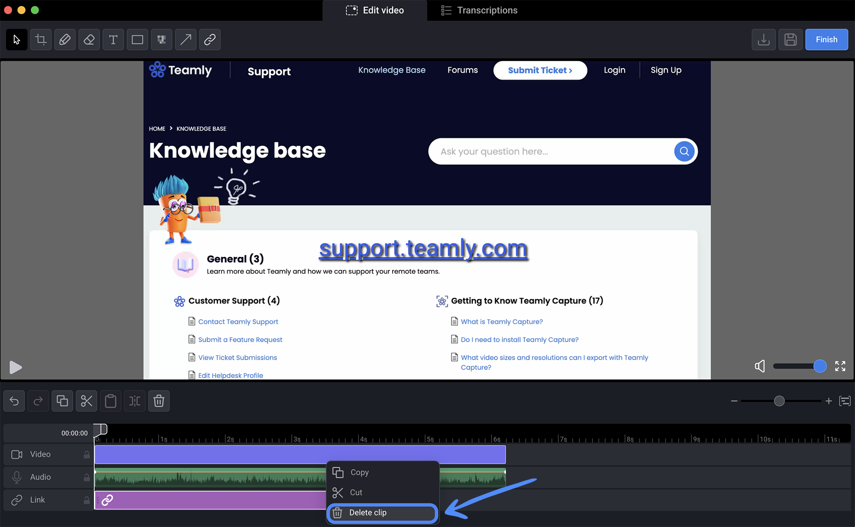Select the Pencil drawing tool
This screenshot has width=855, height=527.
[65, 40]
